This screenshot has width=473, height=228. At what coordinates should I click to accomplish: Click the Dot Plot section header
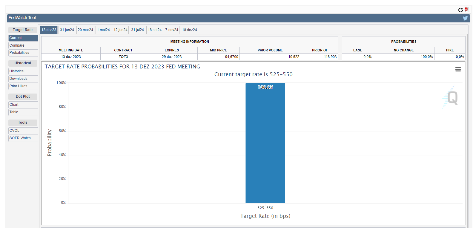coord(23,97)
